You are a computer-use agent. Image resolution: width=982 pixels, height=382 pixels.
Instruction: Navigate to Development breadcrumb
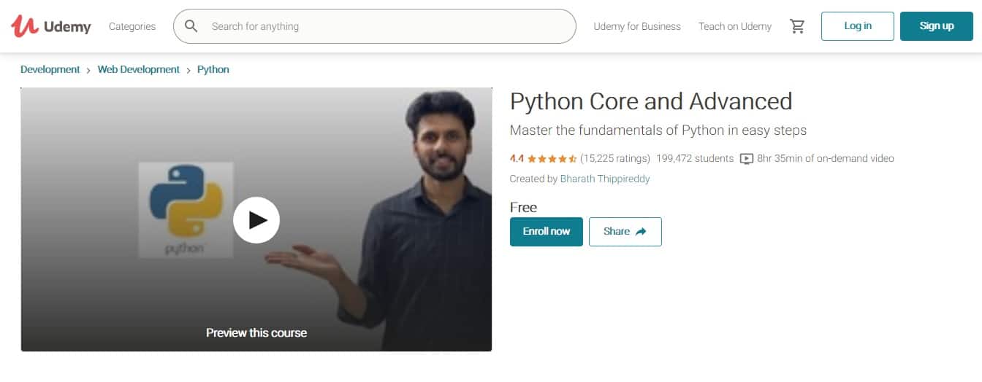[50, 70]
